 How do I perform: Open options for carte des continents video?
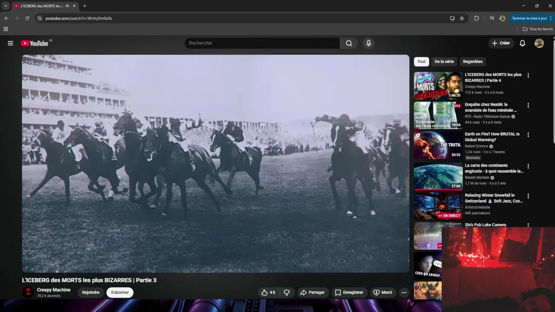pos(528,166)
